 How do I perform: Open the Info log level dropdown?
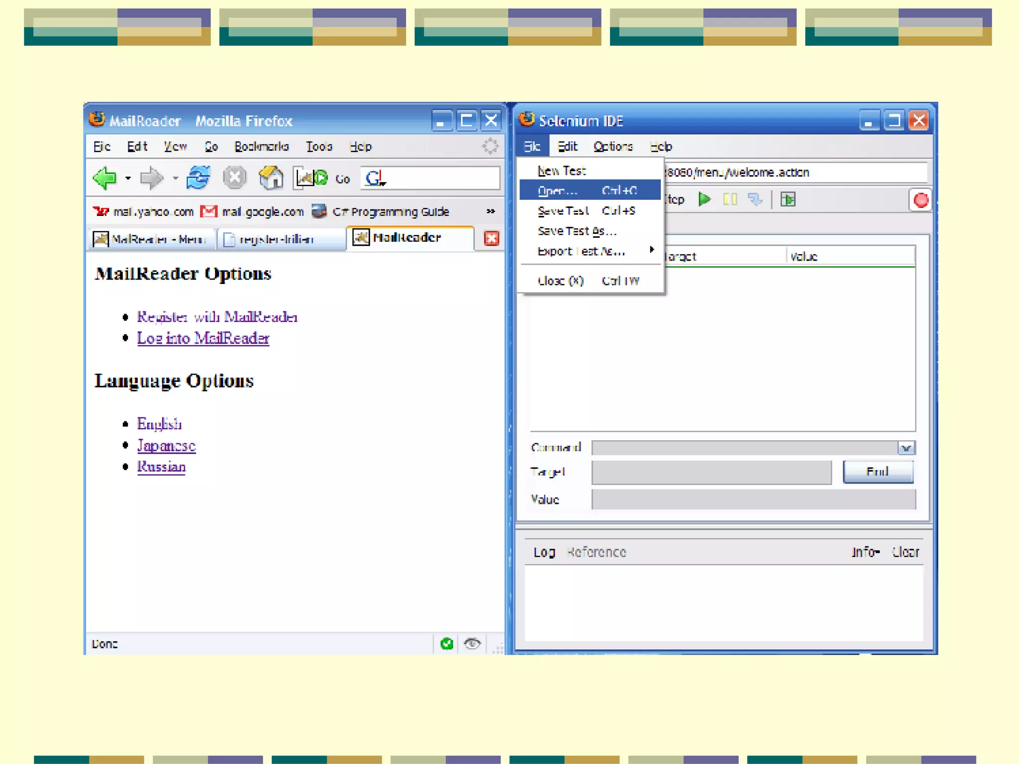click(865, 552)
